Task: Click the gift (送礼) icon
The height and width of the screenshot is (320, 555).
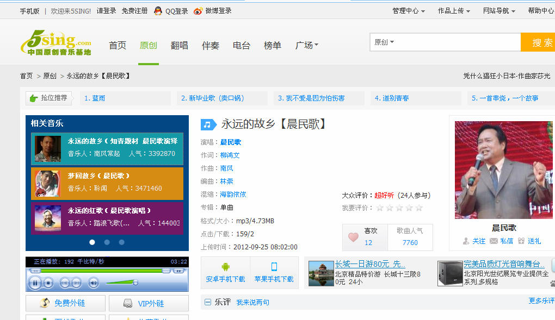Action: click(x=521, y=241)
